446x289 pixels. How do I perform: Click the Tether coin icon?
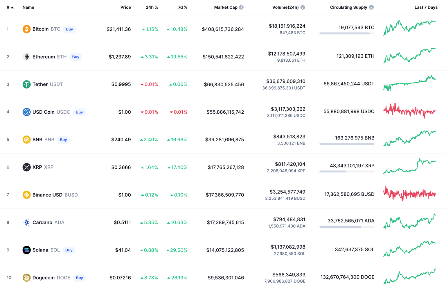click(x=26, y=84)
